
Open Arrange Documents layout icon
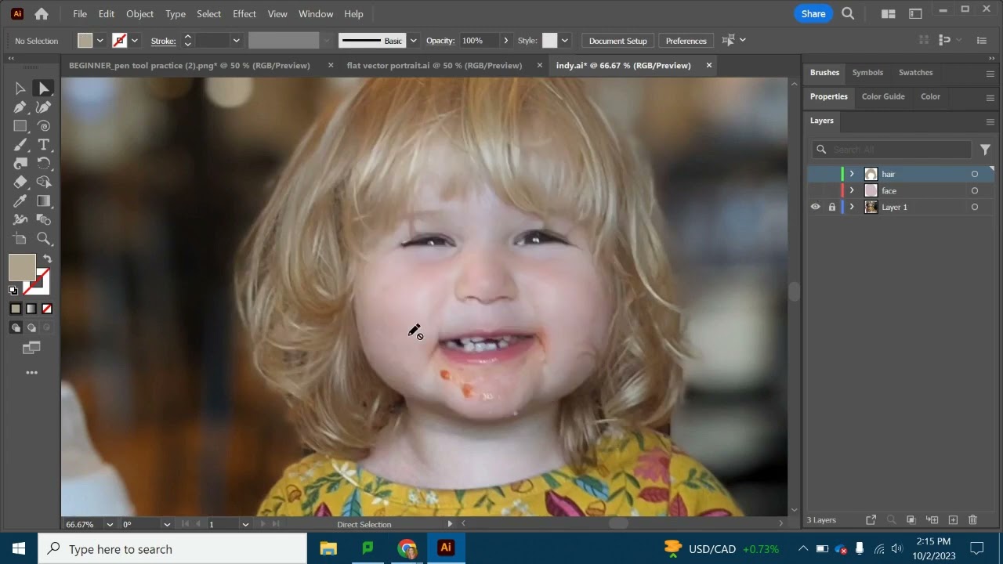pos(888,13)
